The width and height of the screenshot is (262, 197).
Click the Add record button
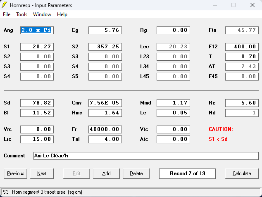[x=107, y=173]
